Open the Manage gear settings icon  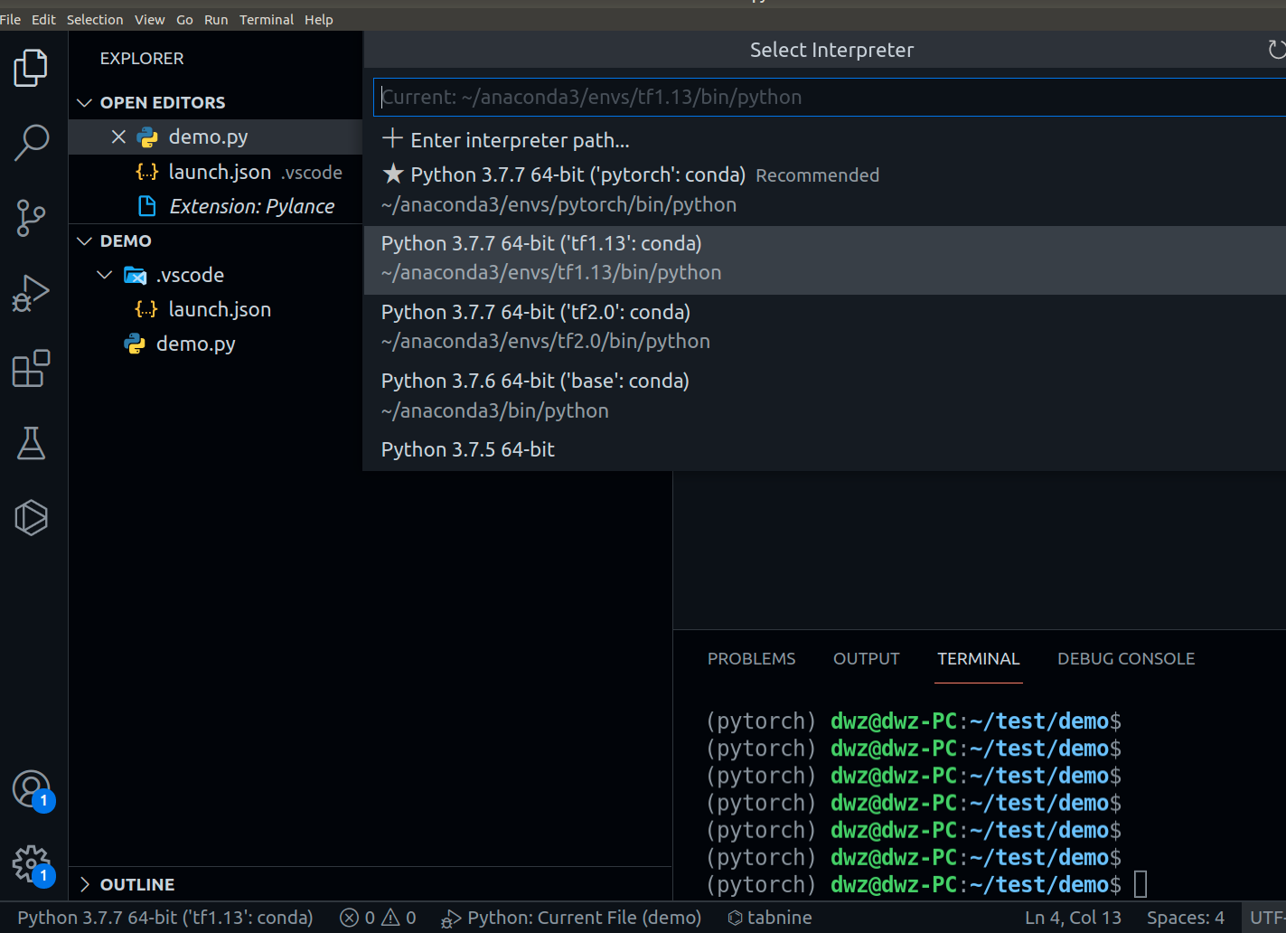33,865
